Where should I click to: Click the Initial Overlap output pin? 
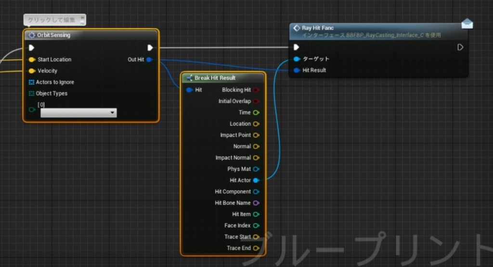click(256, 101)
